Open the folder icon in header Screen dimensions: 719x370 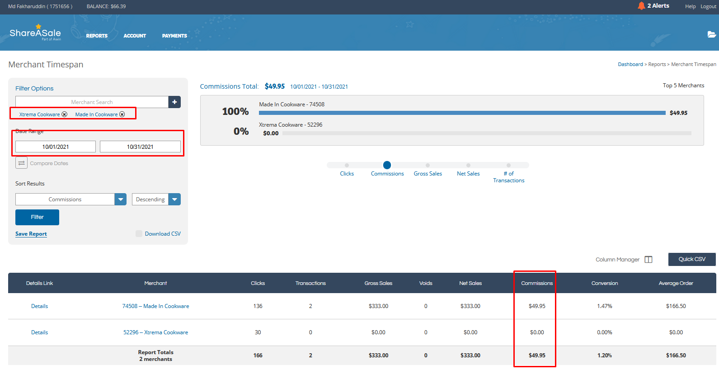[x=711, y=34]
